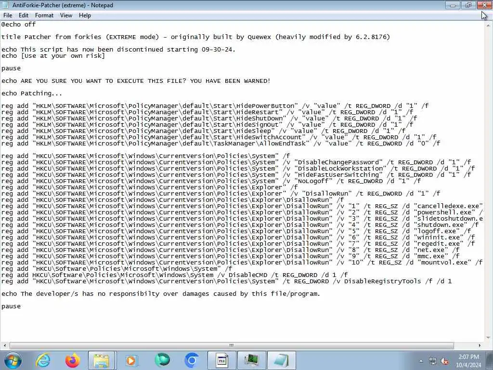The width and height of the screenshot is (493, 370).
Task: Click the line containing mmc.exe
Action: 231,256
